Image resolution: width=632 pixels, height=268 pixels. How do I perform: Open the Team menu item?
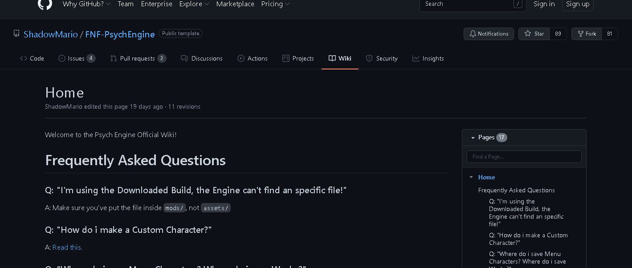(x=126, y=4)
